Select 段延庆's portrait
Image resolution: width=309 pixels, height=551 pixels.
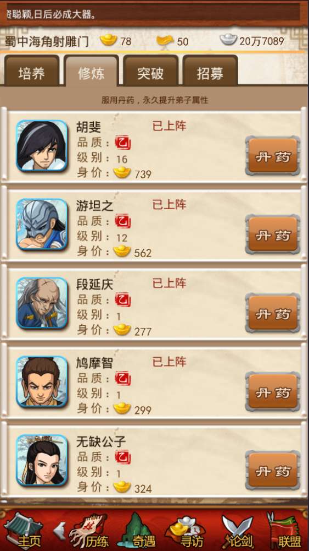[42, 303]
